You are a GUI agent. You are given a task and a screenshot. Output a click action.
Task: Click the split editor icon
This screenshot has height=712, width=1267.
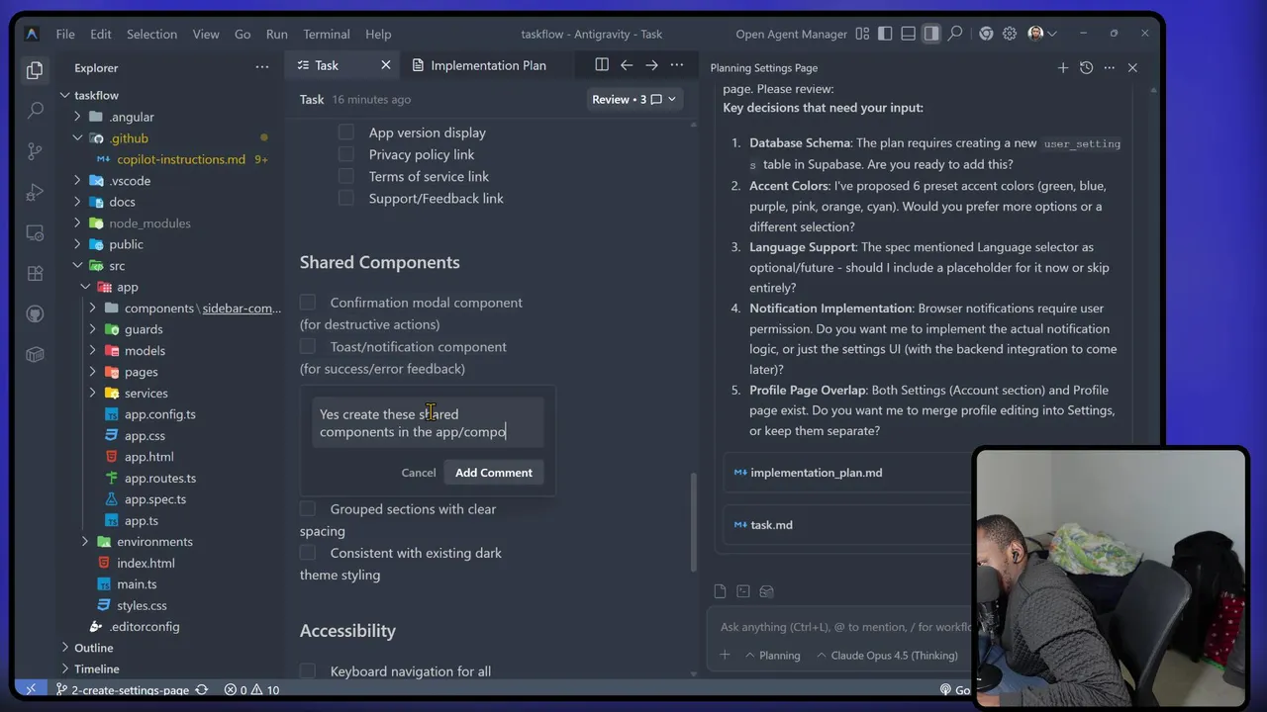coord(602,65)
